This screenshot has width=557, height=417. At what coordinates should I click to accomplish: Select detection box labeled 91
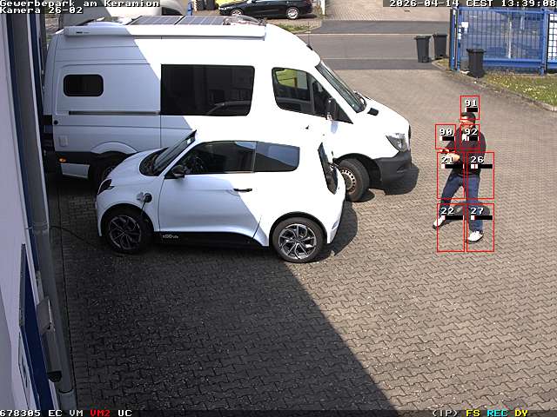click(x=470, y=107)
